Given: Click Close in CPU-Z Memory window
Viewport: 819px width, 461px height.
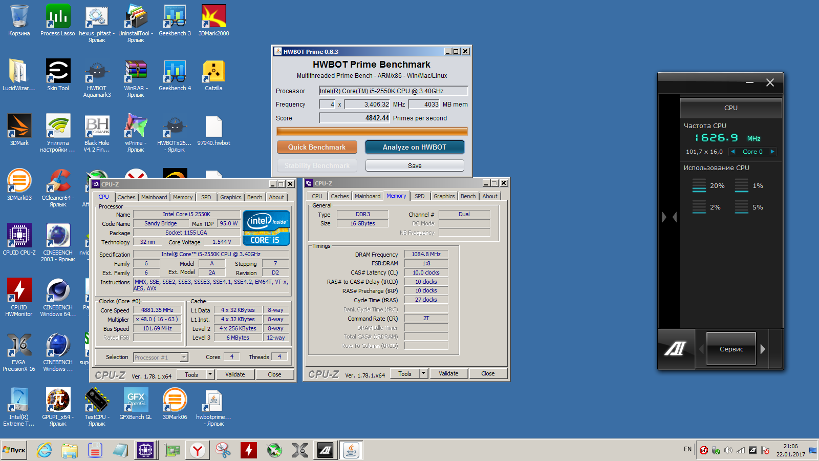Looking at the screenshot, I should click(488, 373).
